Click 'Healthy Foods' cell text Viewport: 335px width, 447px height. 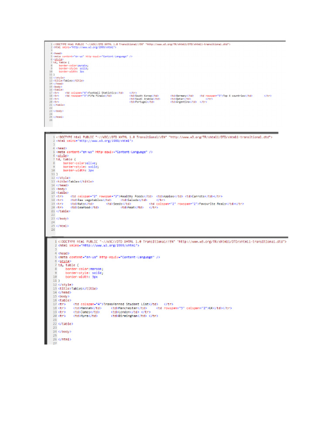point(132,196)
